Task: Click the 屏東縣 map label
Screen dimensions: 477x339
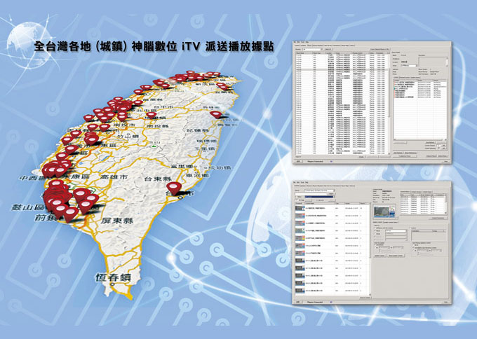Action: [x=117, y=221]
